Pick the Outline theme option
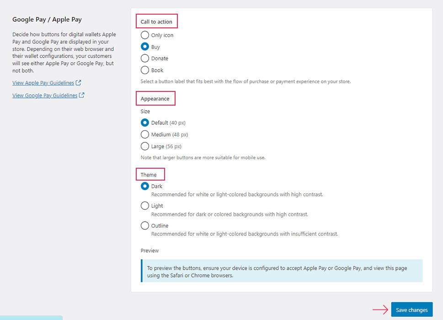The height and width of the screenshot is (320, 443). [x=144, y=225]
